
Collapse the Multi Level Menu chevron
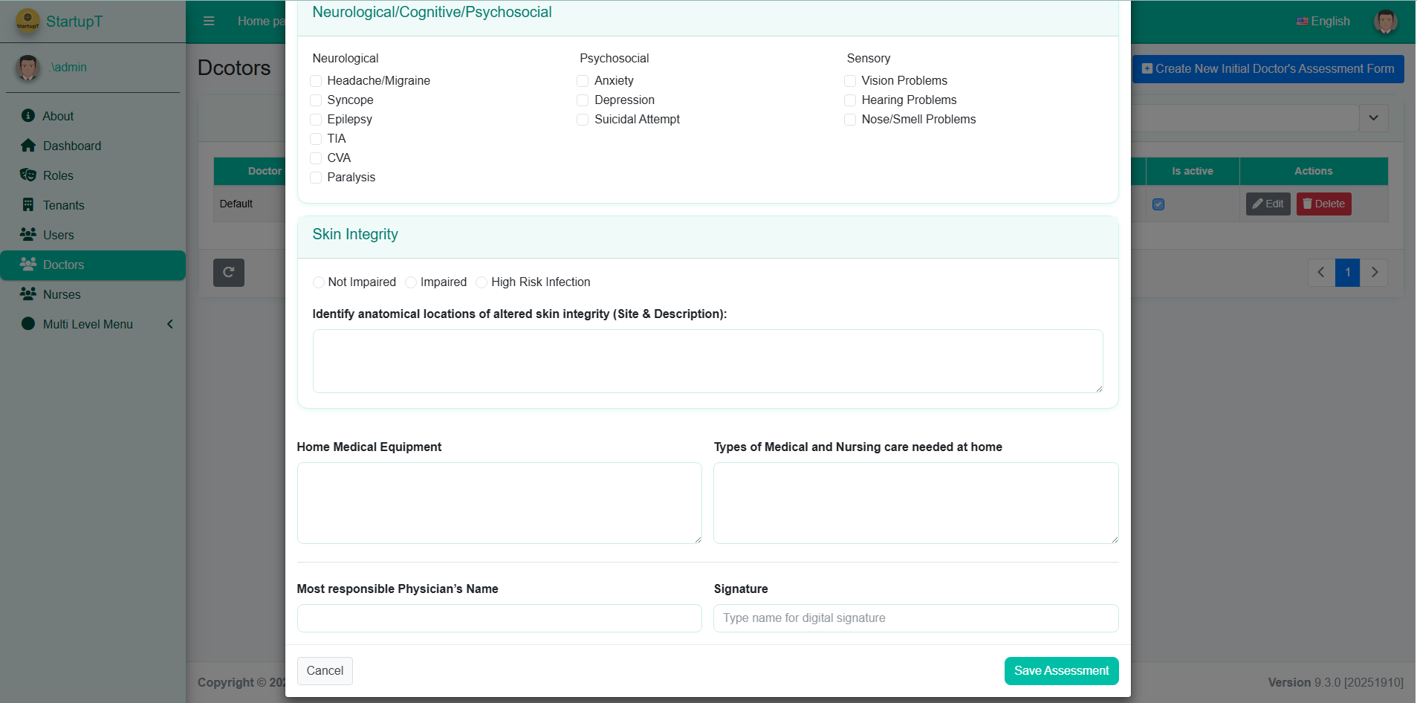pyautogui.click(x=170, y=324)
